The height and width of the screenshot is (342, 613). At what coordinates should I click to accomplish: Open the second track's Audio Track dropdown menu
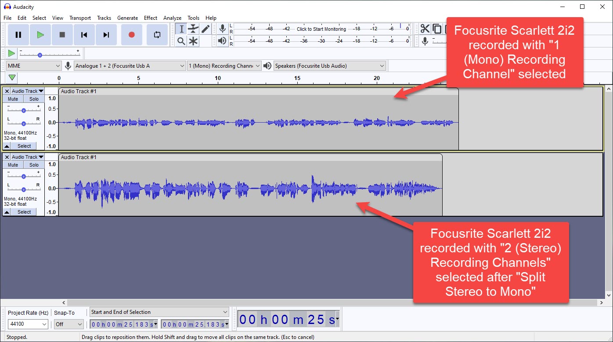(x=28, y=157)
